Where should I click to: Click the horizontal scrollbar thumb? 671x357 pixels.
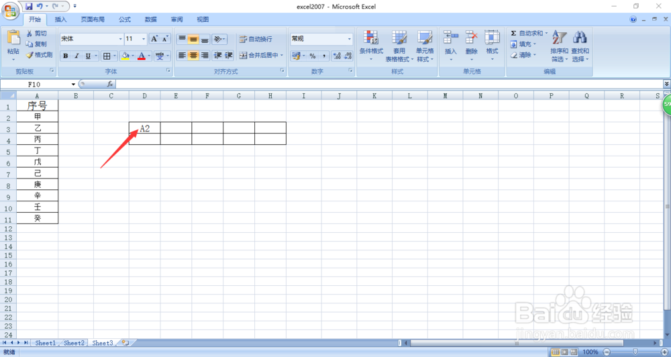[517, 343]
